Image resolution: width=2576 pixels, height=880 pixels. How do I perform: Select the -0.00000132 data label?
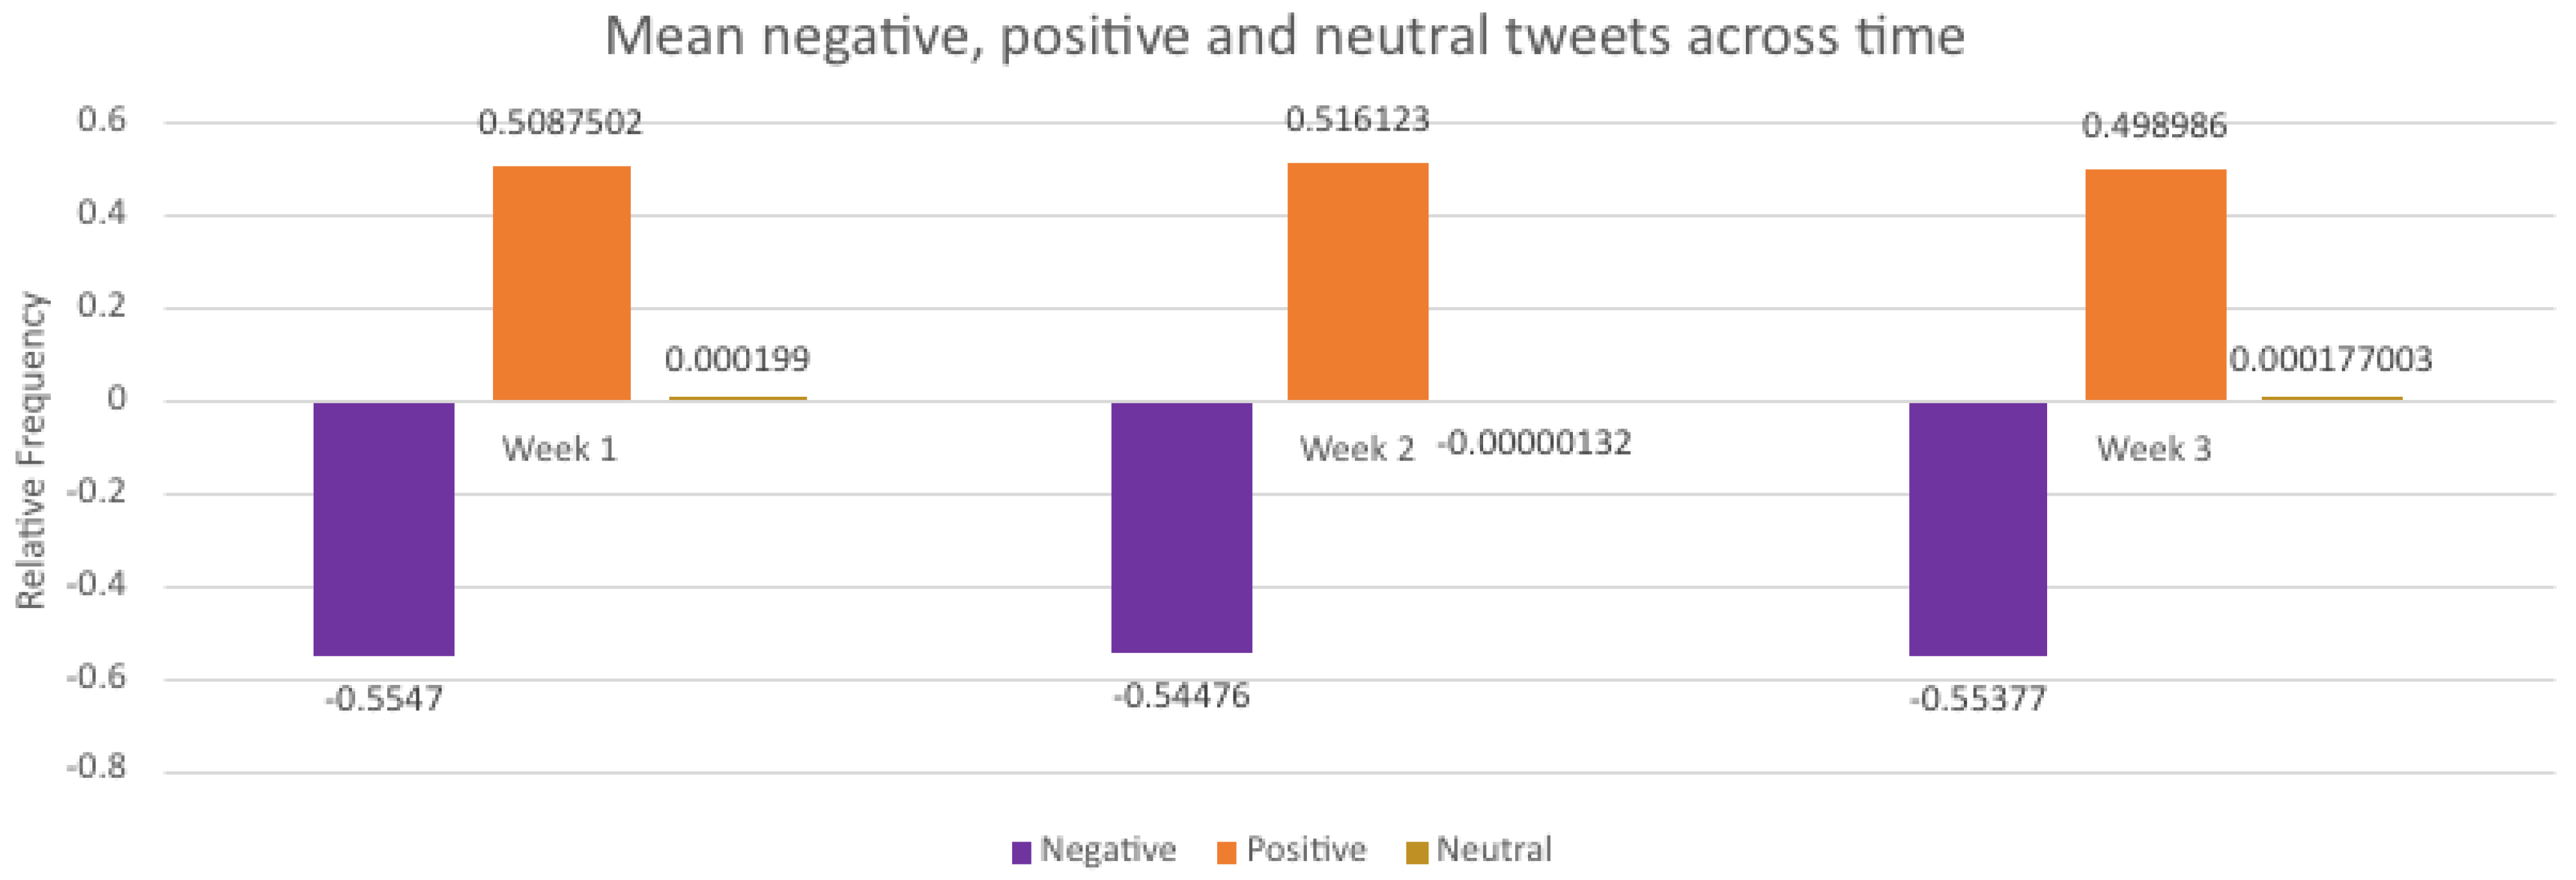(1534, 442)
